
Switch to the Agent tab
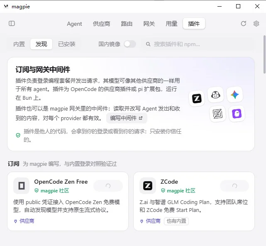[x=74, y=24]
